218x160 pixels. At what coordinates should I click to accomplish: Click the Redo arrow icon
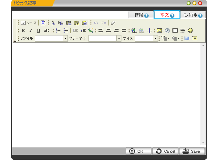click(x=104, y=23)
